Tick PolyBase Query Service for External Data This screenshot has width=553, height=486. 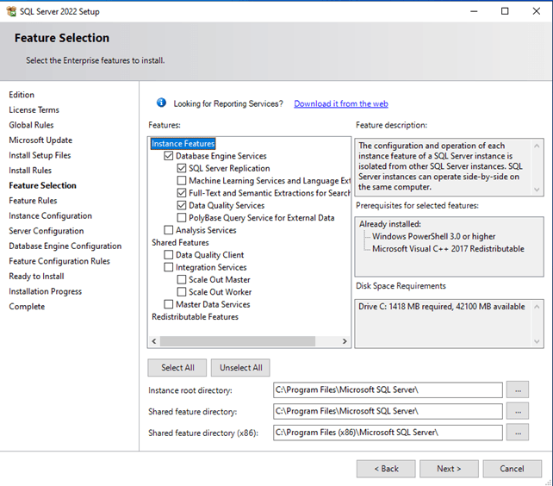[x=182, y=218]
